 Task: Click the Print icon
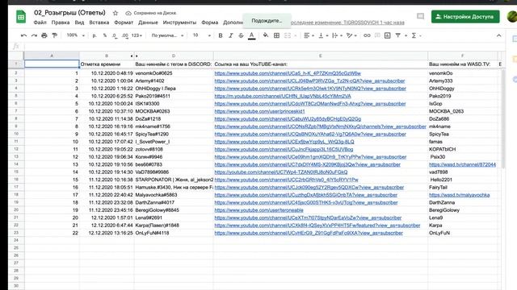click(44, 35)
